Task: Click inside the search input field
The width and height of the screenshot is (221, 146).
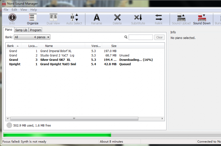Action: point(141,37)
